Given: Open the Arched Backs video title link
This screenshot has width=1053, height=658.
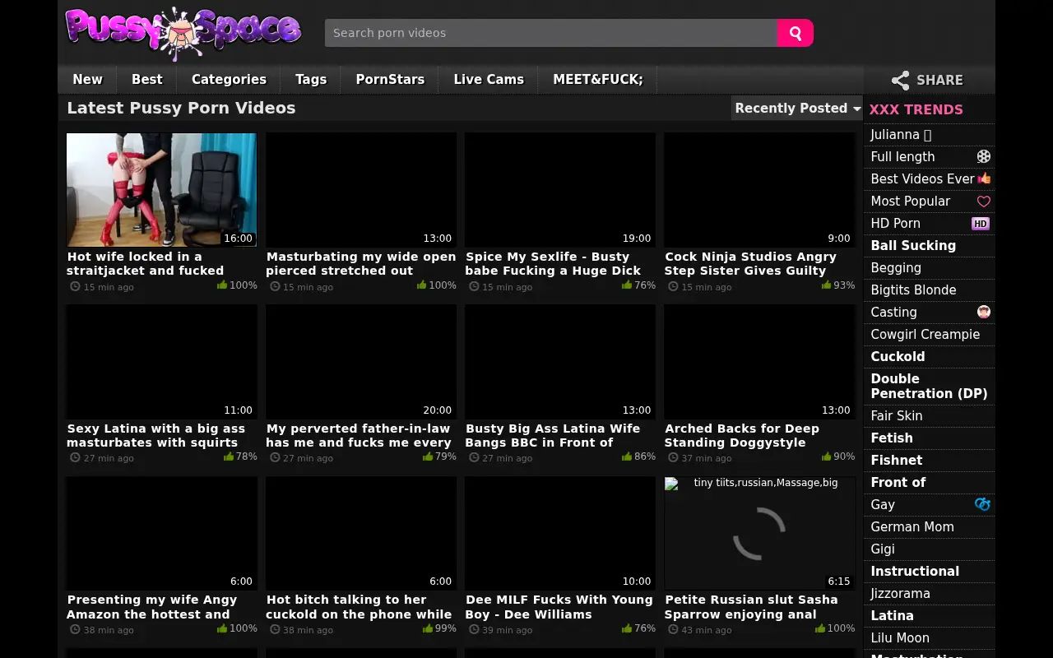Looking at the screenshot, I should (x=742, y=435).
